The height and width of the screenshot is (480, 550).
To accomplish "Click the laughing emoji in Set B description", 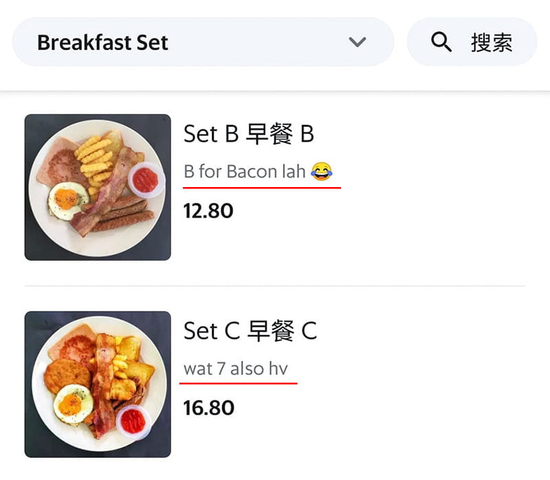I will [321, 172].
